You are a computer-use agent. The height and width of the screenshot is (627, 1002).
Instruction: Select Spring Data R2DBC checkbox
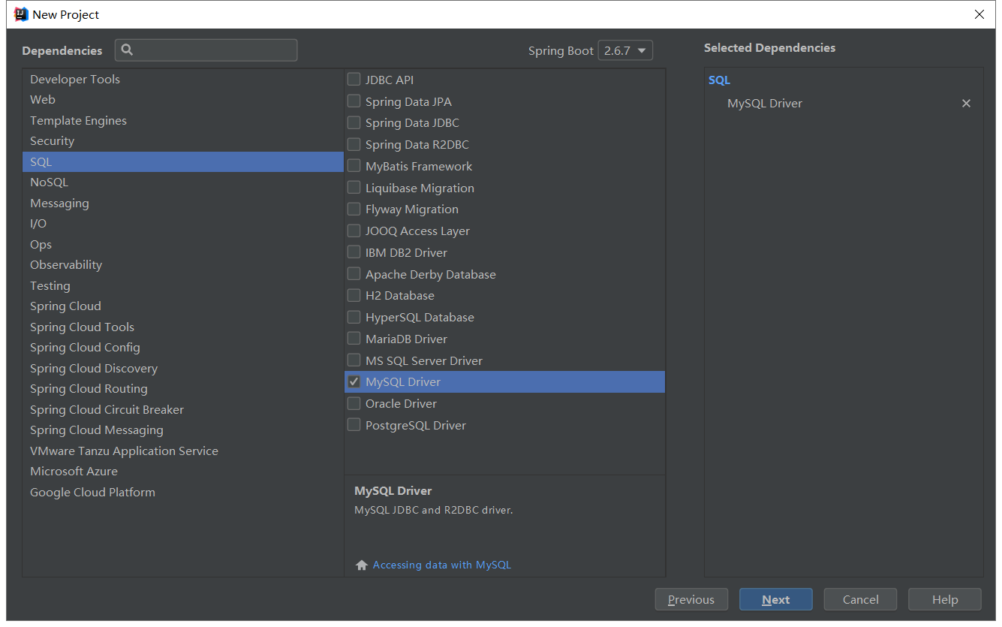(354, 144)
